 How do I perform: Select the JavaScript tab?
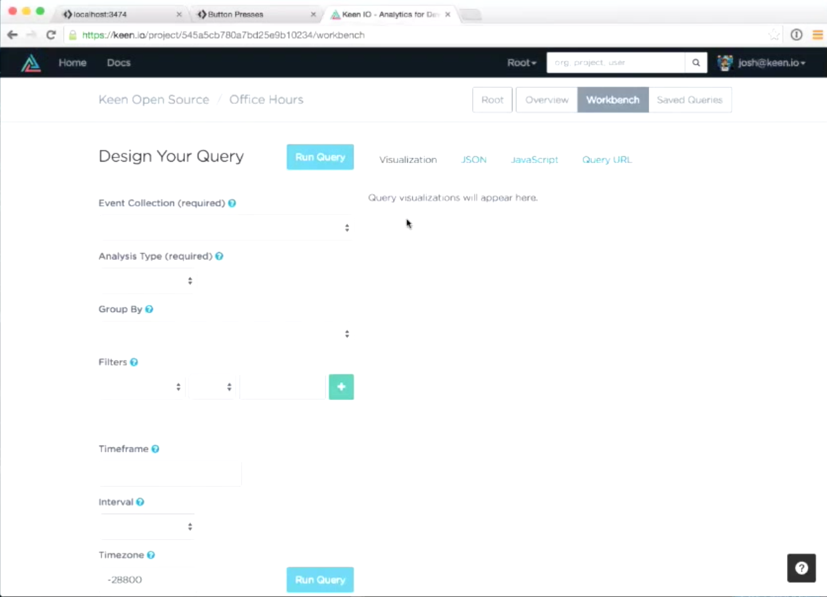(534, 160)
